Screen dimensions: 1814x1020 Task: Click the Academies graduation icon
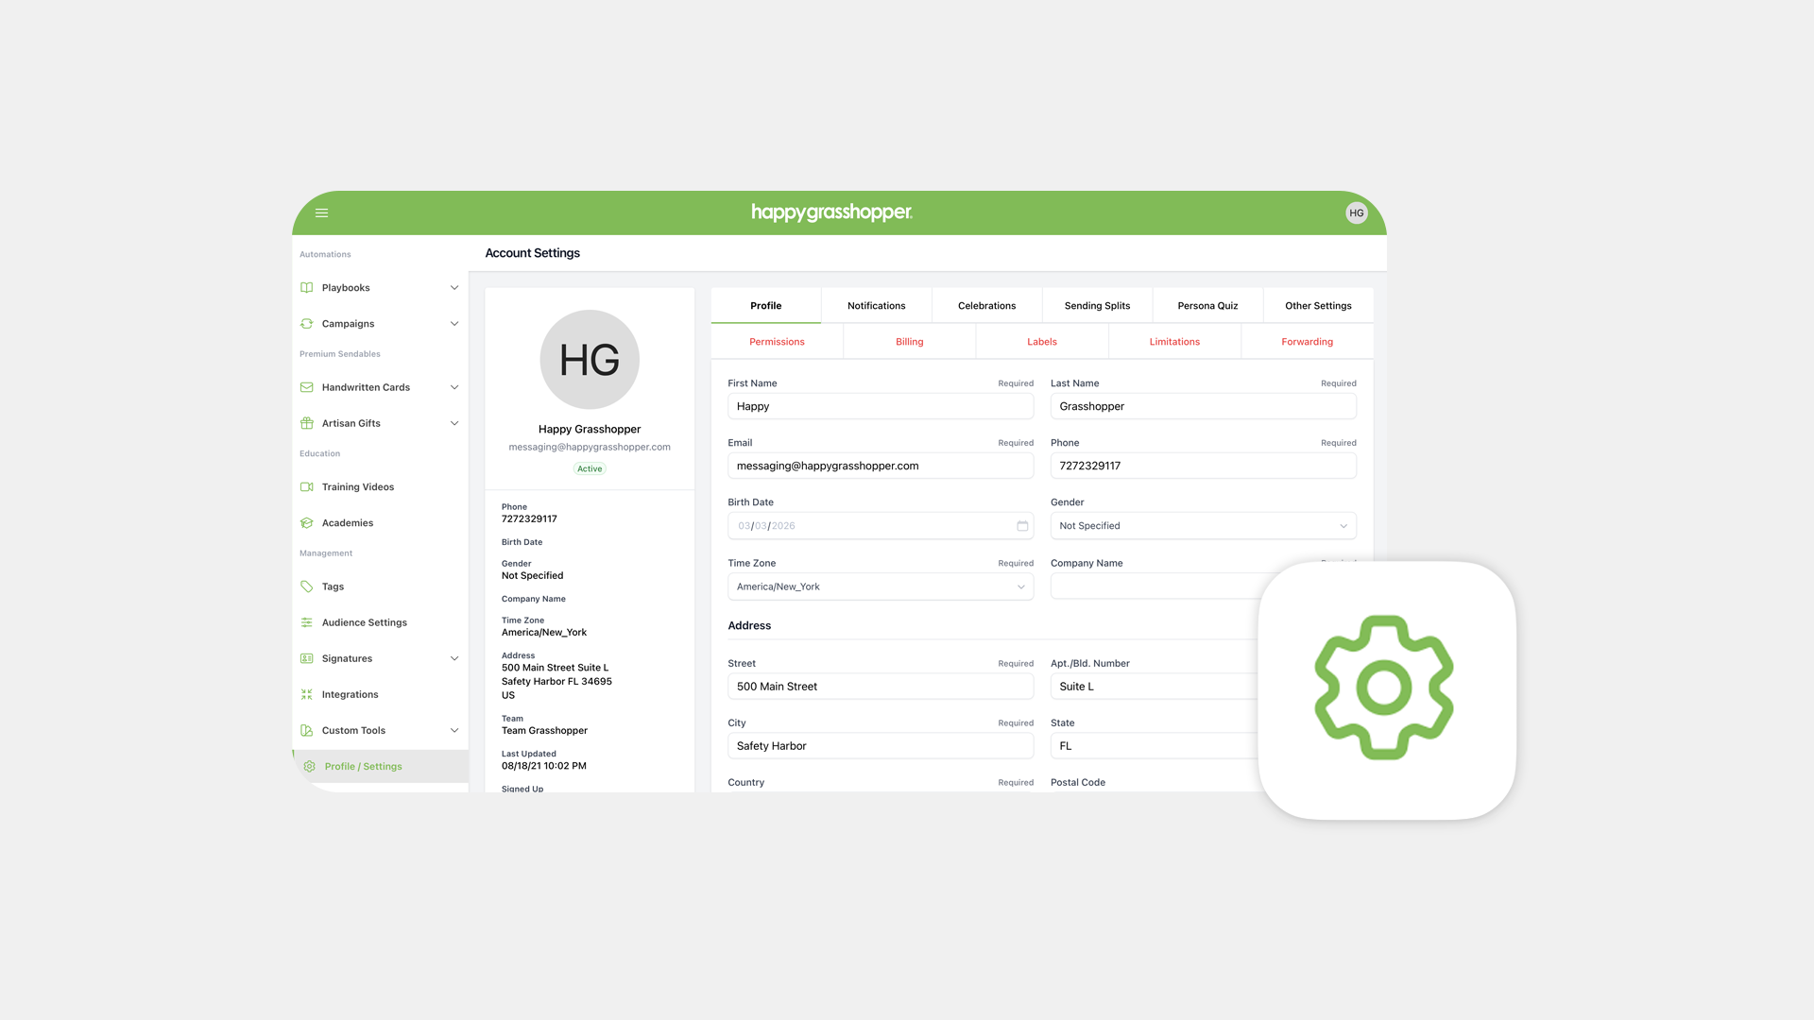click(x=307, y=523)
